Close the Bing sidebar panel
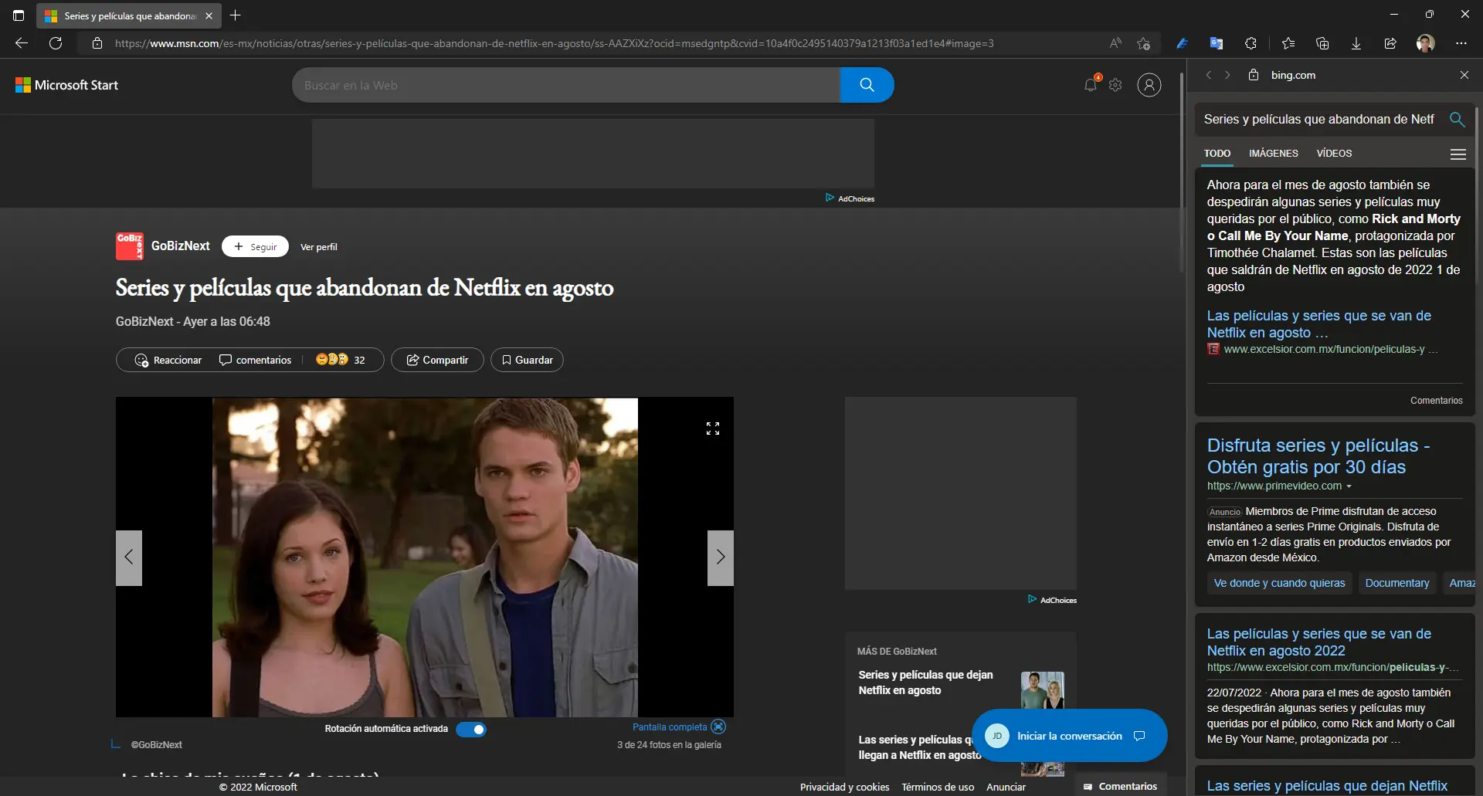 coord(1464,75)
